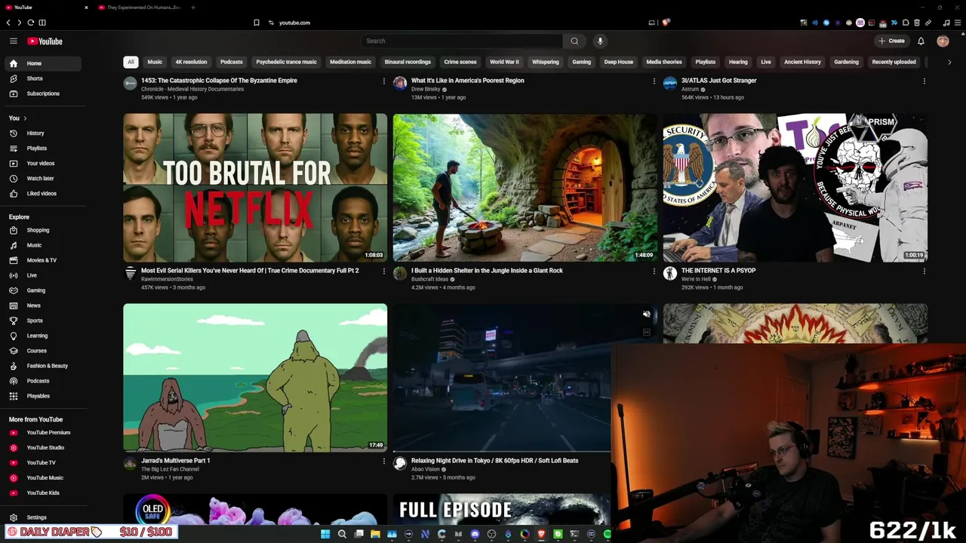Browse Movies & TV section
Screen dimensions: 966x543
pyautogui.click(x=42, y=260)
